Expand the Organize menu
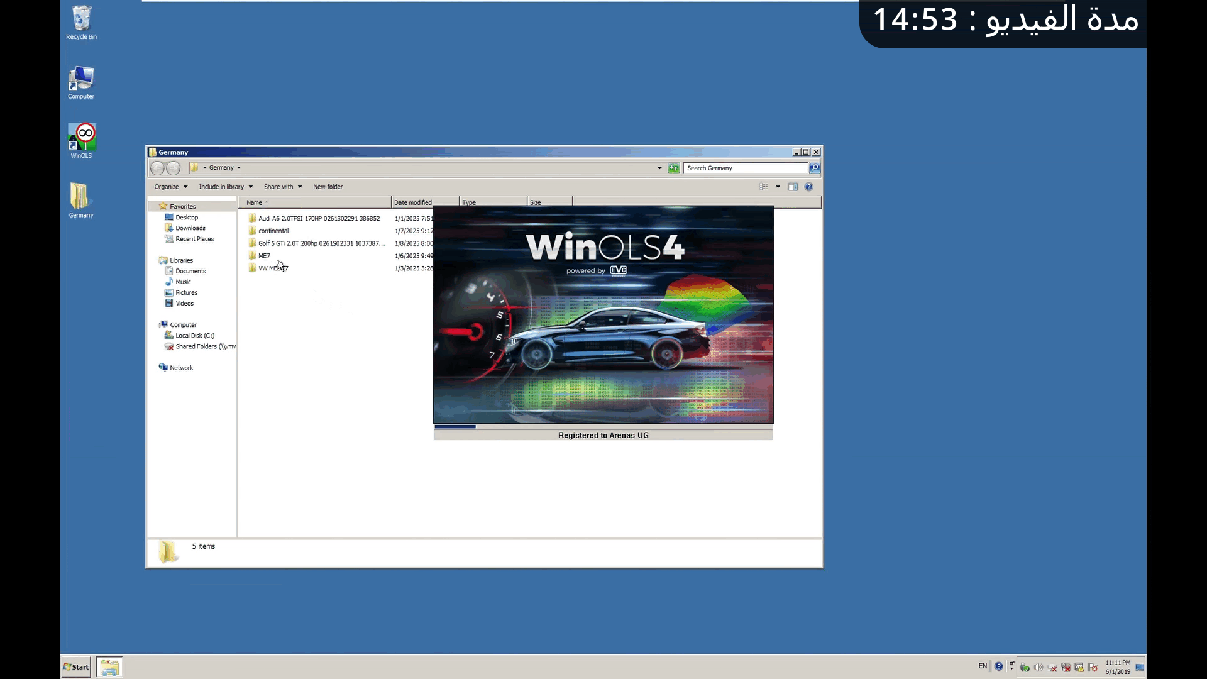This screenshot has width=1207, height=679. point(170,187)
